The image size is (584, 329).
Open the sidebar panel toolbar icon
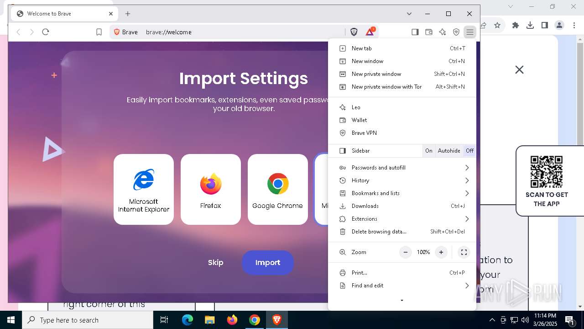point(415,32)
